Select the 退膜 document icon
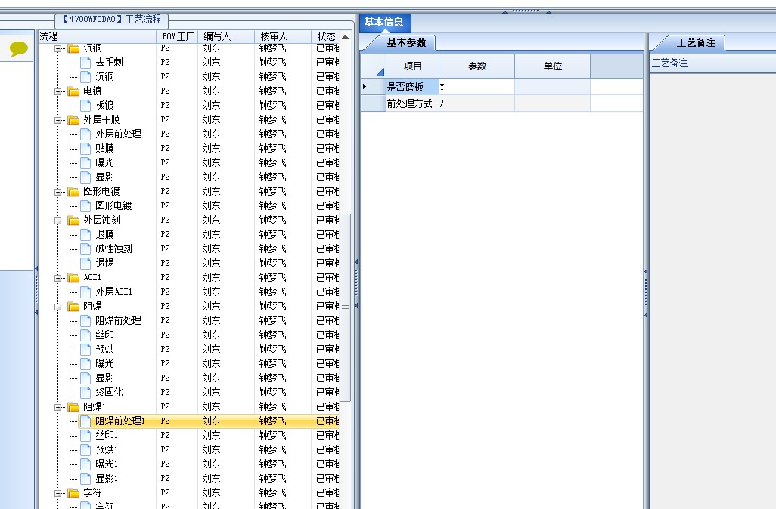Image resolution: width=776 pixels, height=509 pixels. click(x=85, y=234)
